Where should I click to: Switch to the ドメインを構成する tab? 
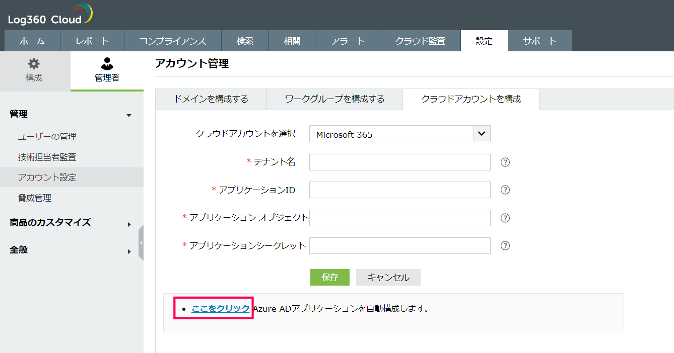point(212,99)
